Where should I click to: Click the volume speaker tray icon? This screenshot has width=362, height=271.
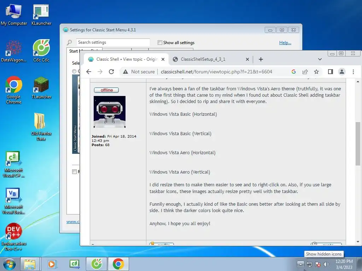[x=326, y=264]
